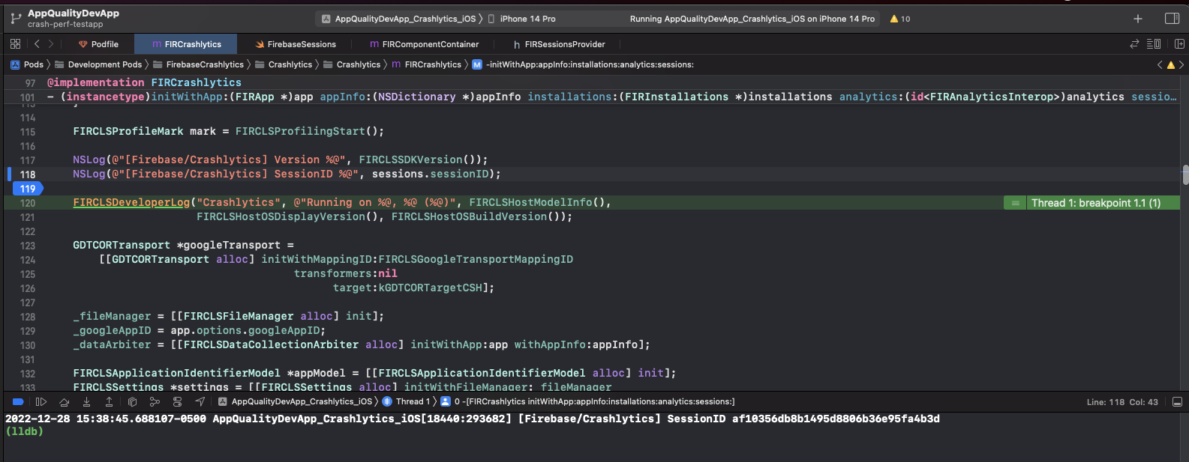Open the related items grid menu
The image size is (1189, 462).
[16, 44]
